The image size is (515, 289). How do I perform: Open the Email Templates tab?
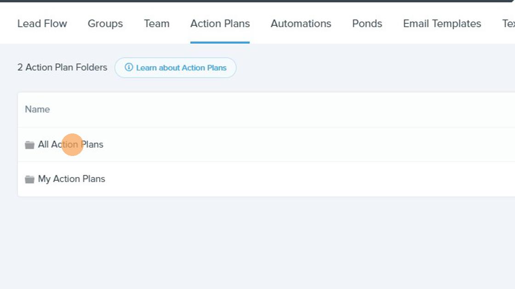(x=442, y=23)
